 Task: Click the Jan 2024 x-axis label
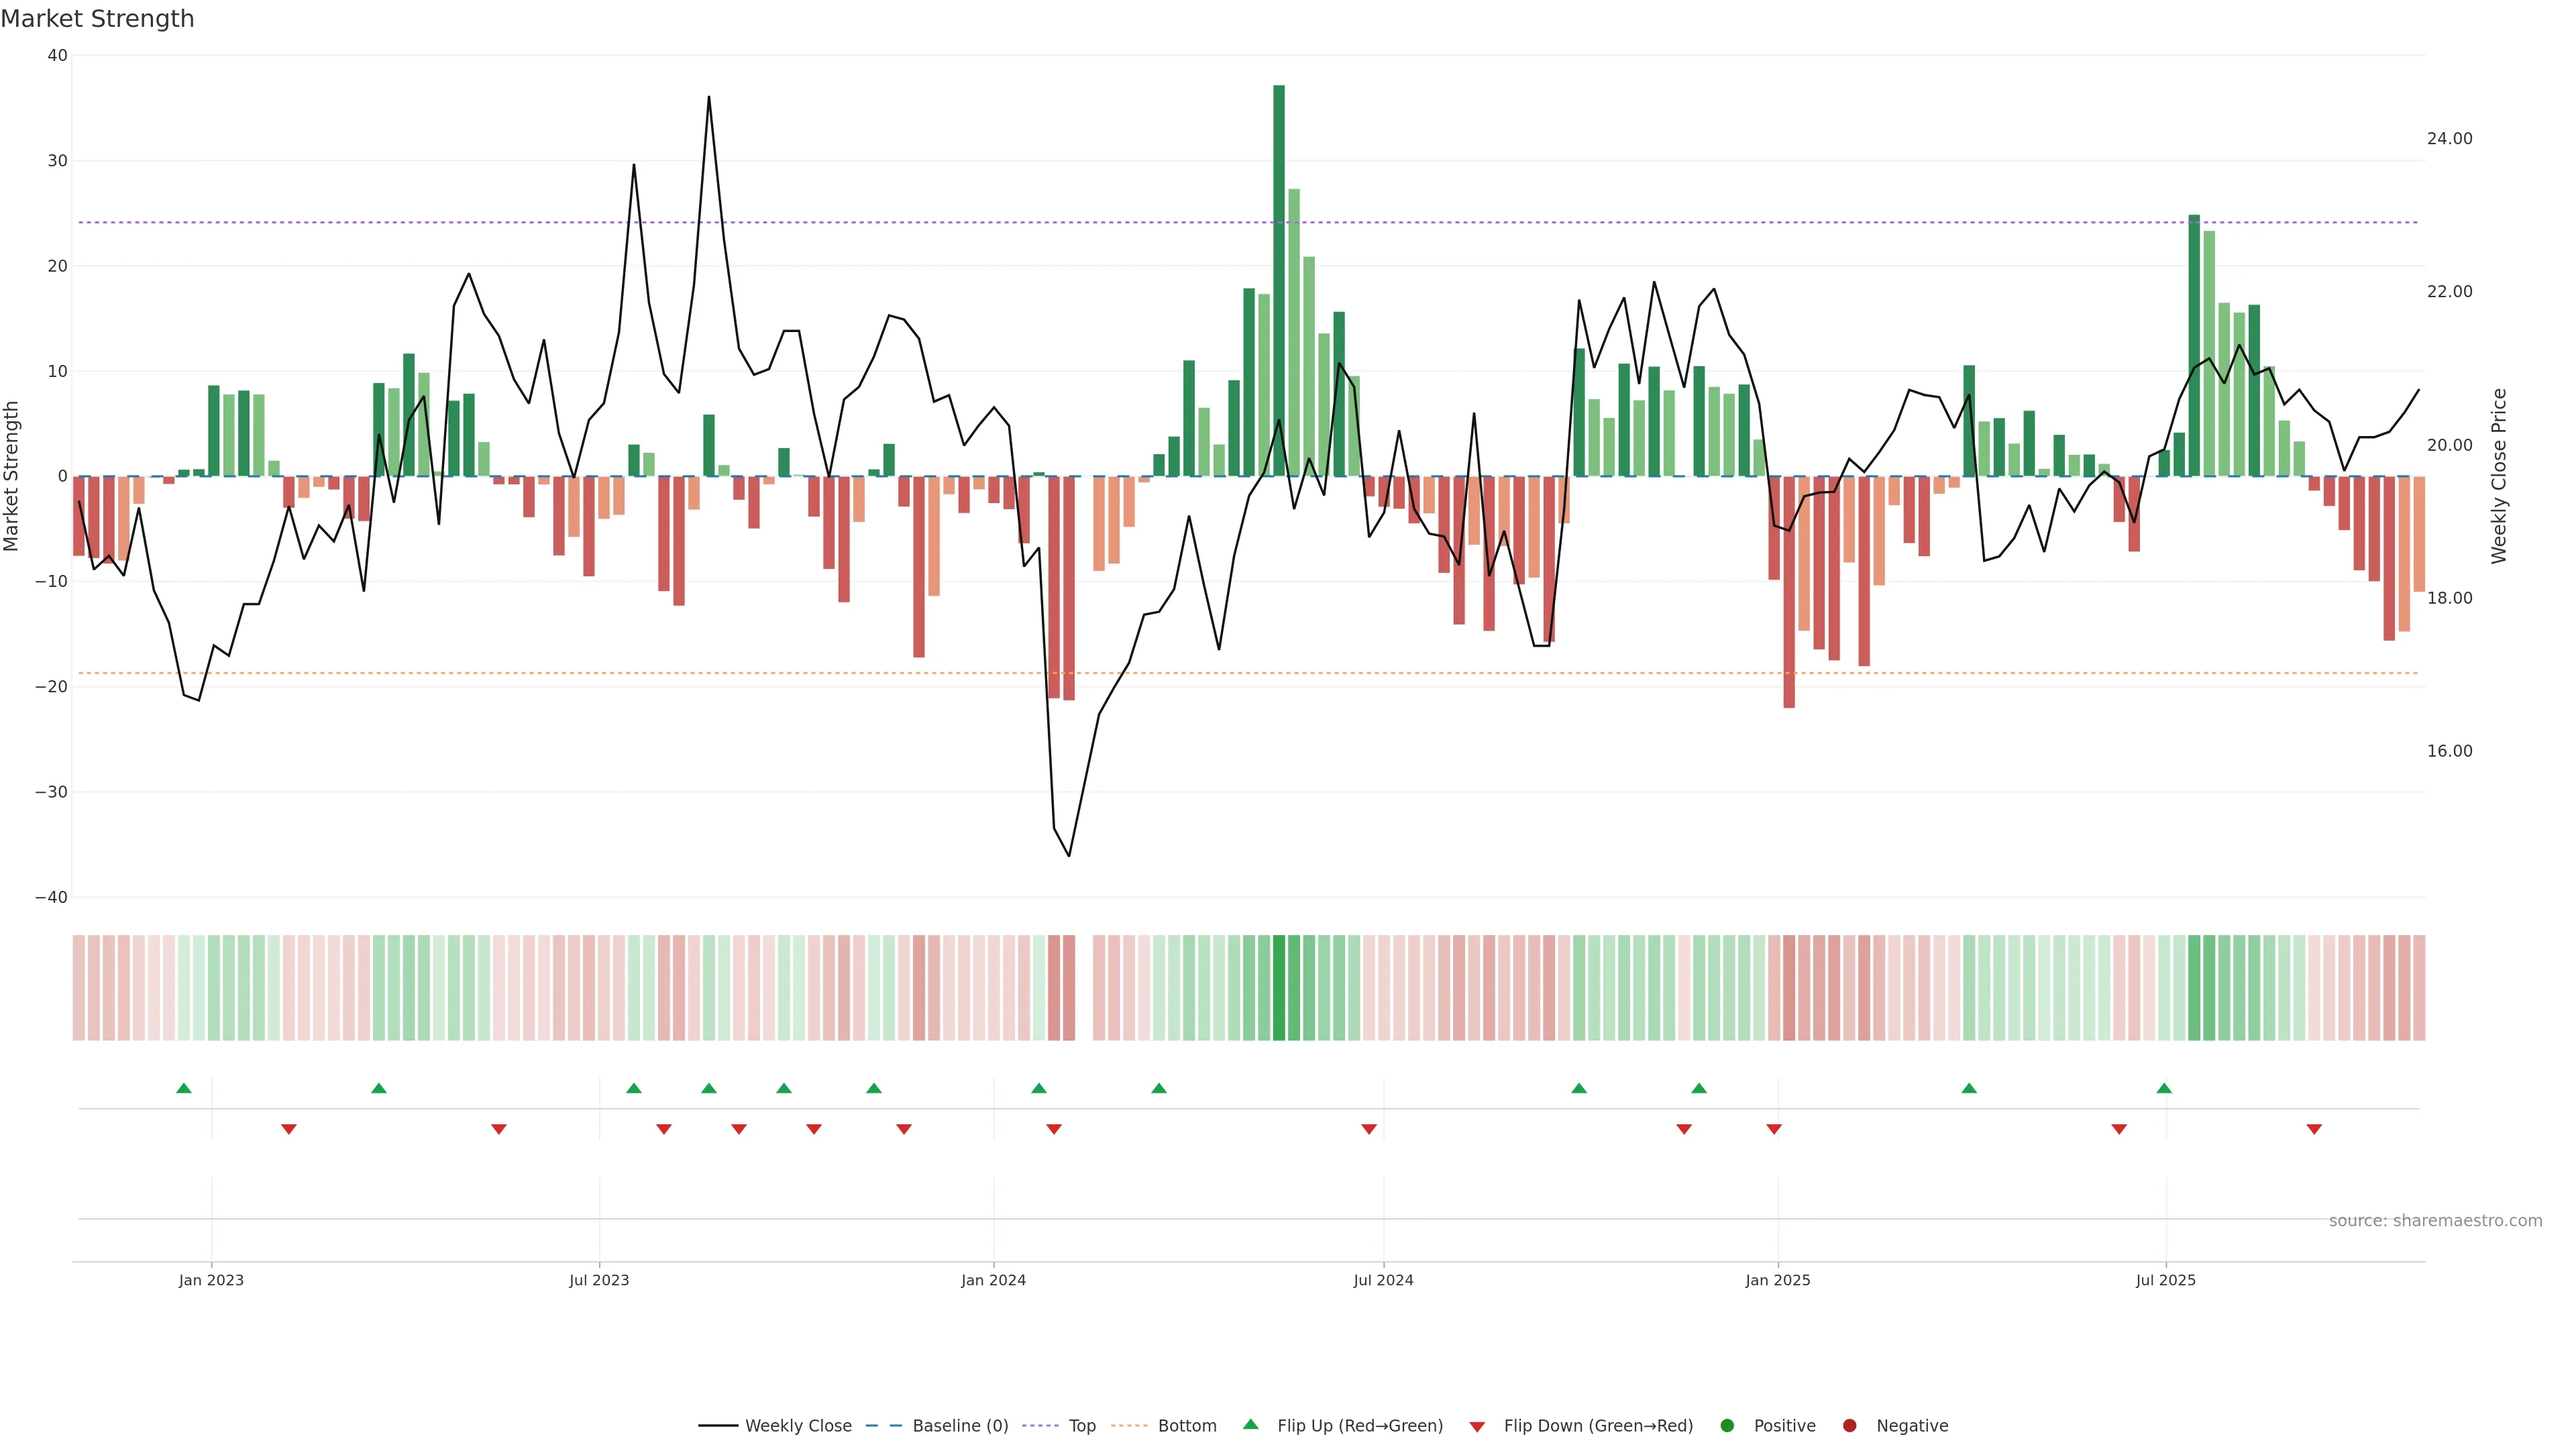click(993, 1280)
